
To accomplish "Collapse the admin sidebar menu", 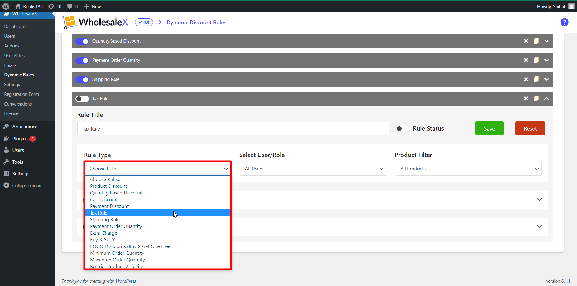I will point(27,186).
